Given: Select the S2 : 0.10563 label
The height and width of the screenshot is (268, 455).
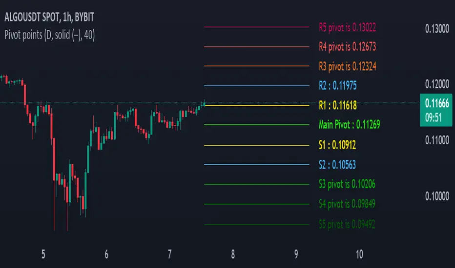Looking at the screenshot, I should (337, 165).
